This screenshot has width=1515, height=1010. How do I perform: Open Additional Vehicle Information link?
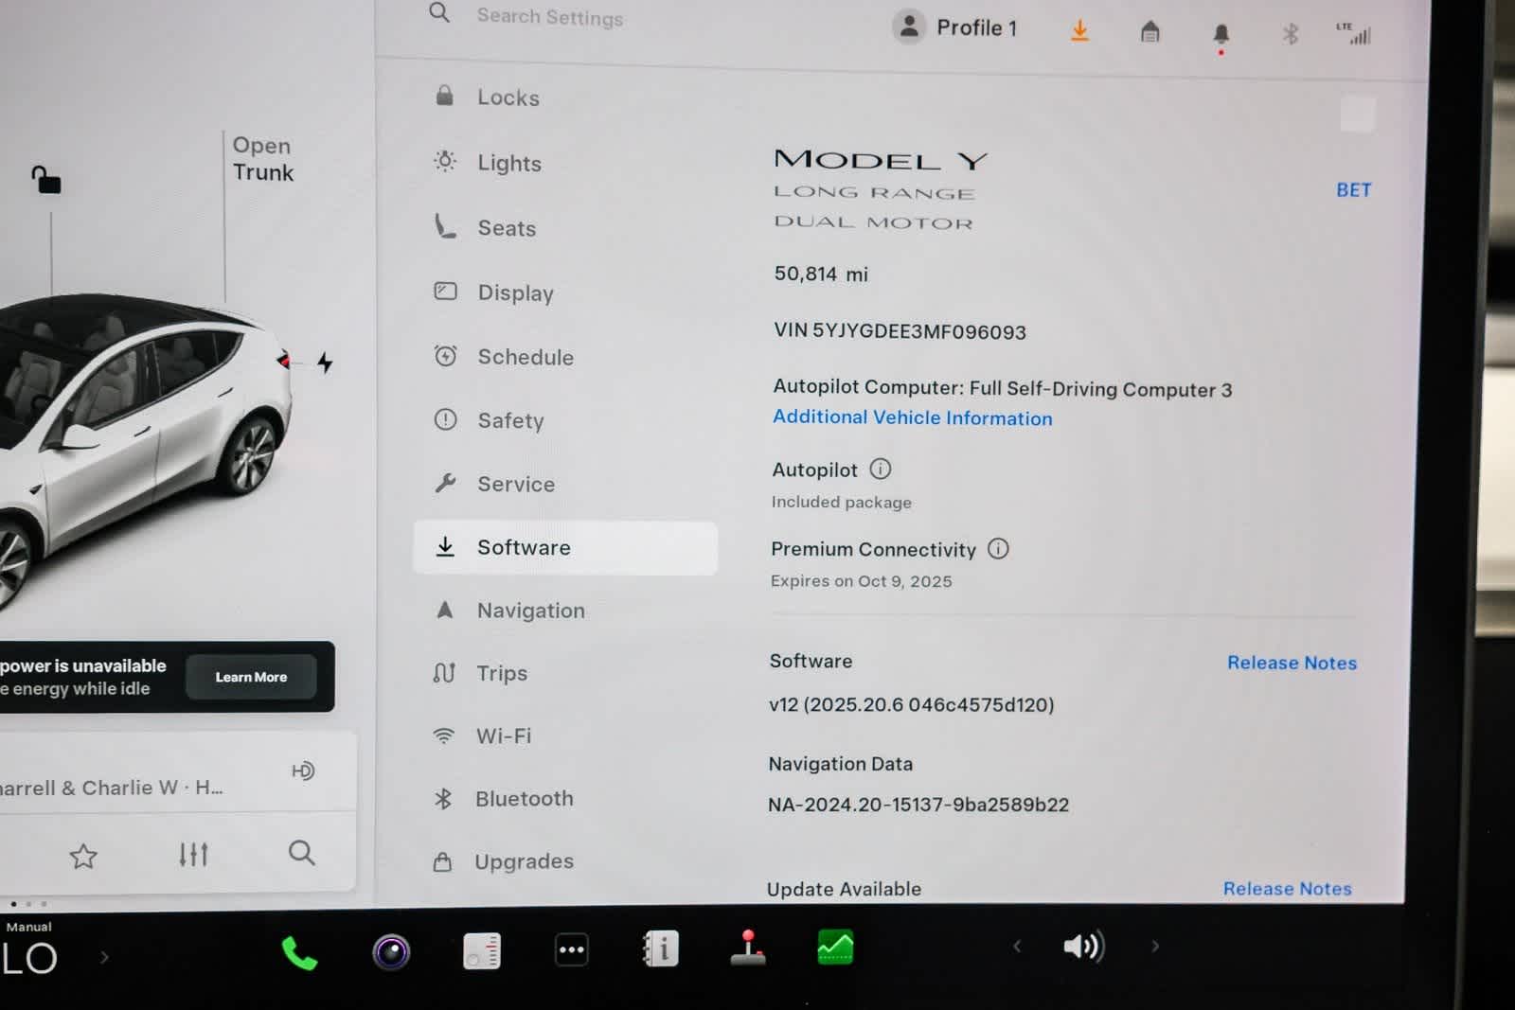coord(912,417)
